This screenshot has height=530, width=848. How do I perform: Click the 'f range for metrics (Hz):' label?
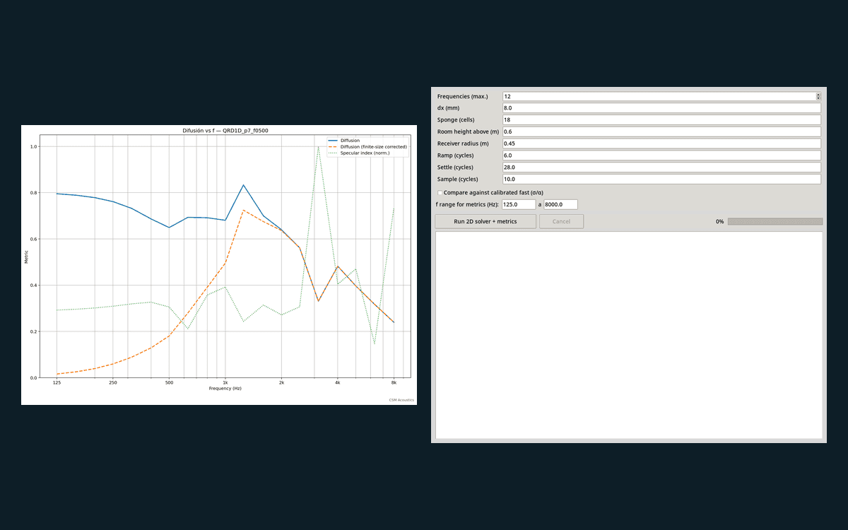pyautogui.click(x=467, y=204)
